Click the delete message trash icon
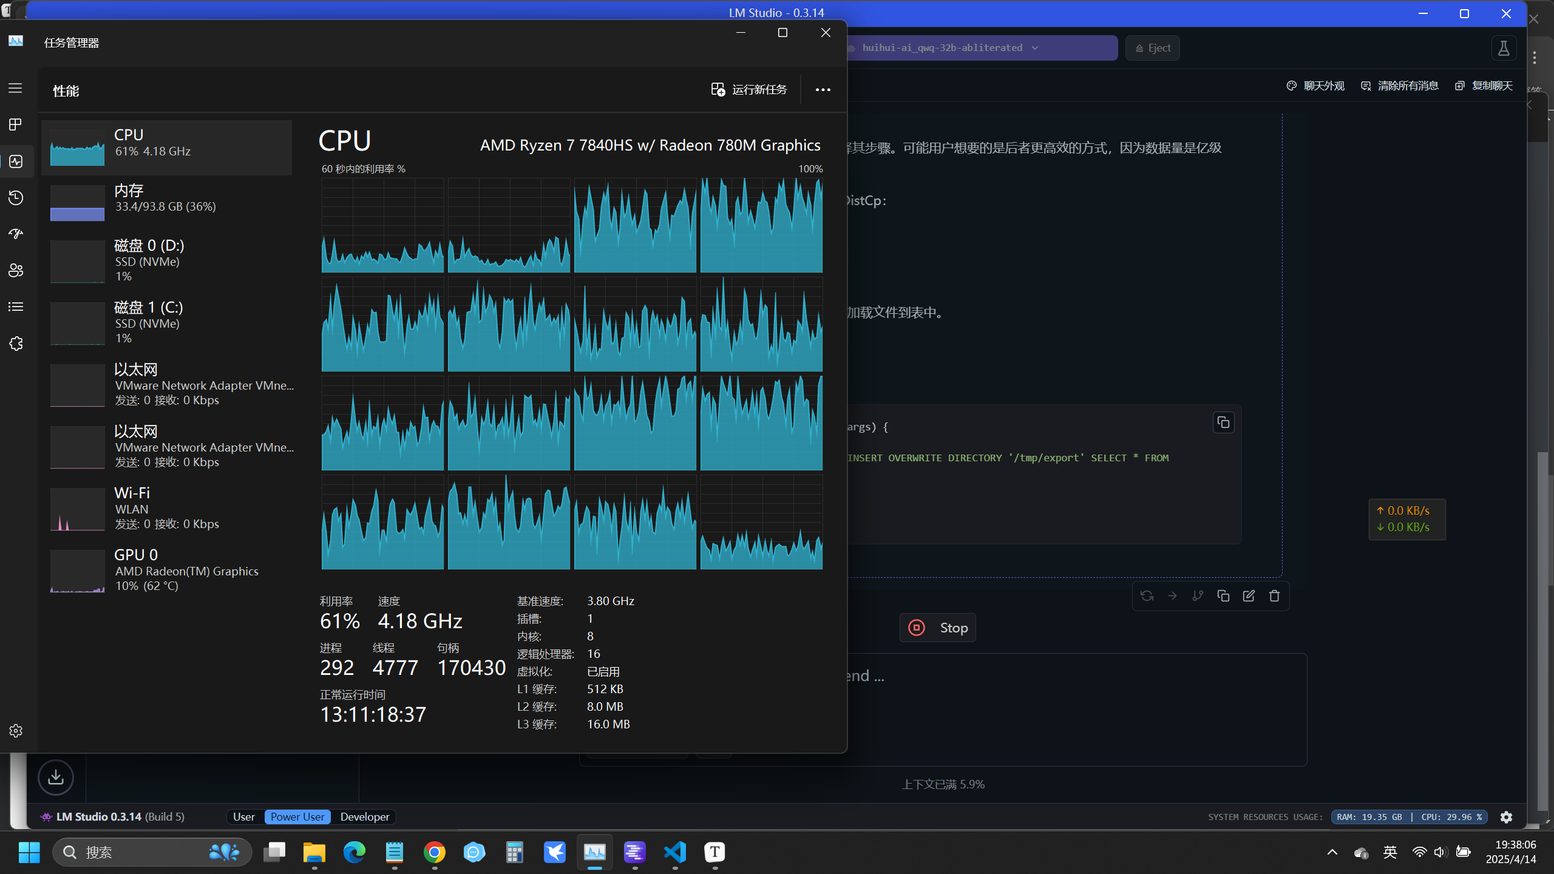This screenshot has height=874, width=1554. tap(1274, 596)
